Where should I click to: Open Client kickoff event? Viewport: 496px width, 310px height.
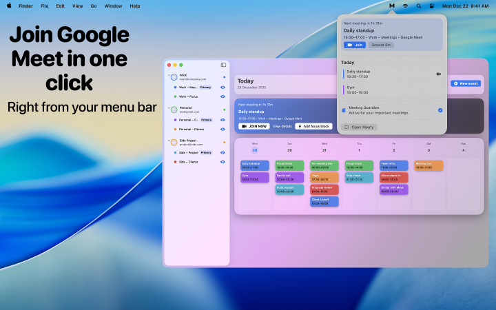tap(324, 201)
